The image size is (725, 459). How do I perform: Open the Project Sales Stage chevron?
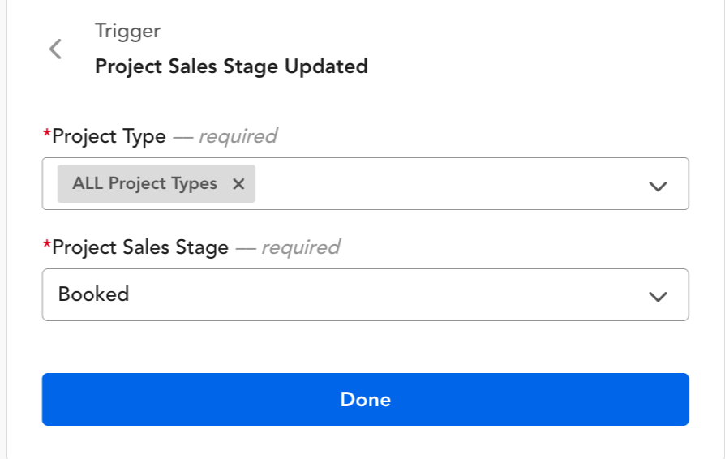[x=658, y=296]
